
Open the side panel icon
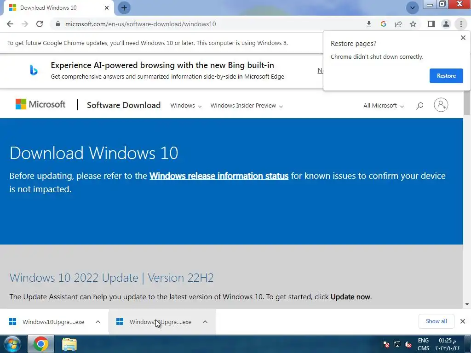[431, 24]
